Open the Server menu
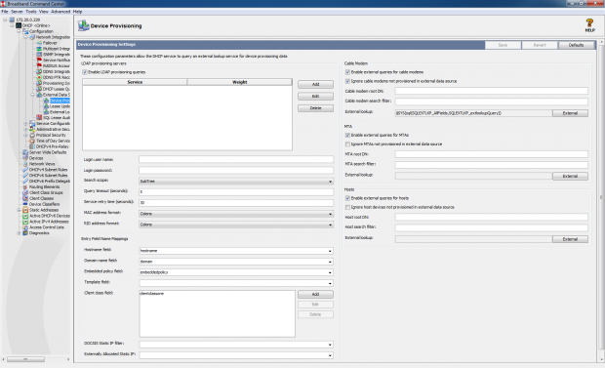 pyautogui.click(x=17, y=12)
